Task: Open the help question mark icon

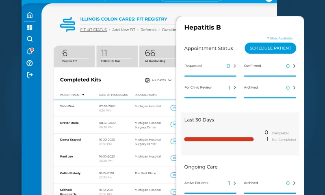Action: coord(30,63)
